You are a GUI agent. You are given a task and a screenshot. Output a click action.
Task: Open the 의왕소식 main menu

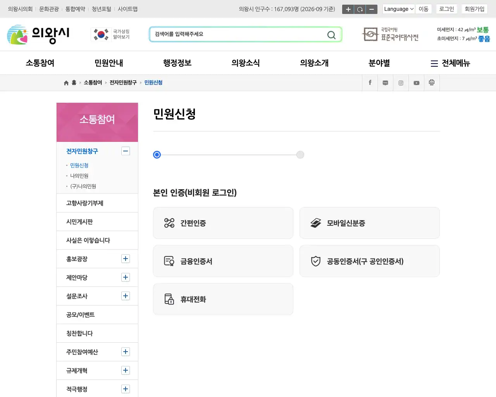coord(246,63)
